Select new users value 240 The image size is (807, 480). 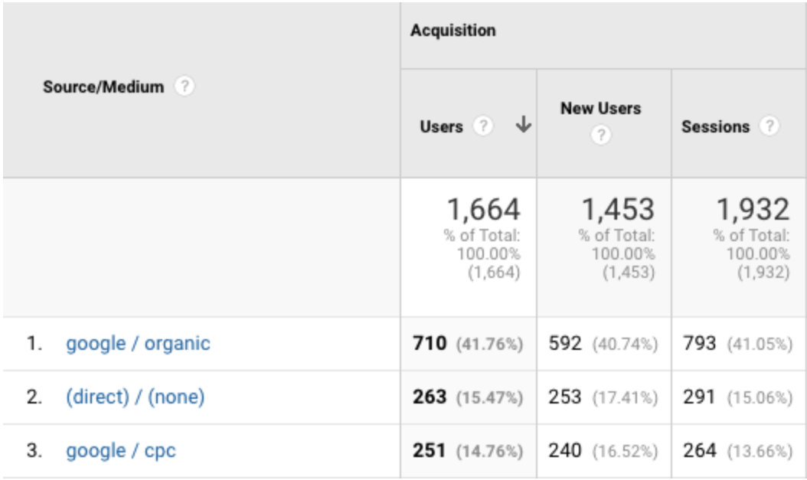pos(565,451)
